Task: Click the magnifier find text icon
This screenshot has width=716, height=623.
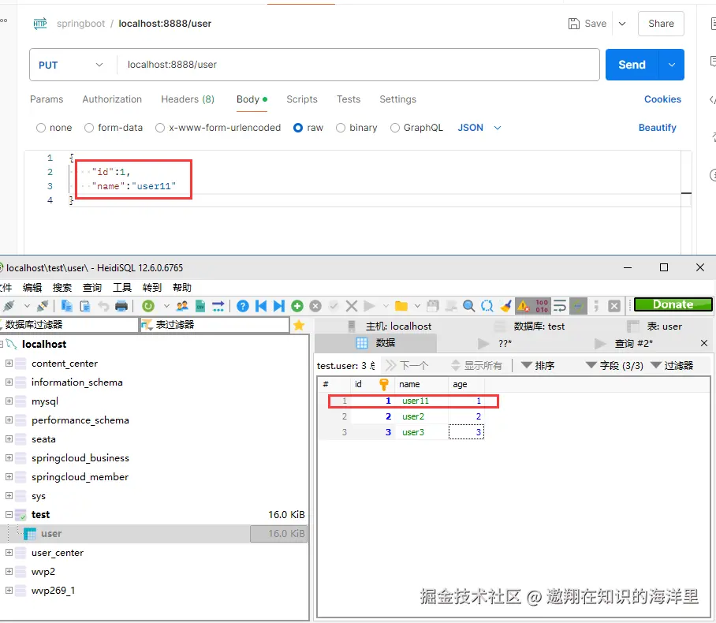Action: tap(469, 306)
